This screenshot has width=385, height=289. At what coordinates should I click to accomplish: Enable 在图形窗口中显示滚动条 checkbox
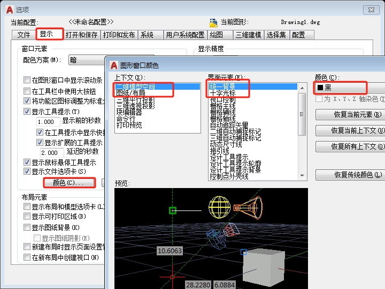coord(27,80)
